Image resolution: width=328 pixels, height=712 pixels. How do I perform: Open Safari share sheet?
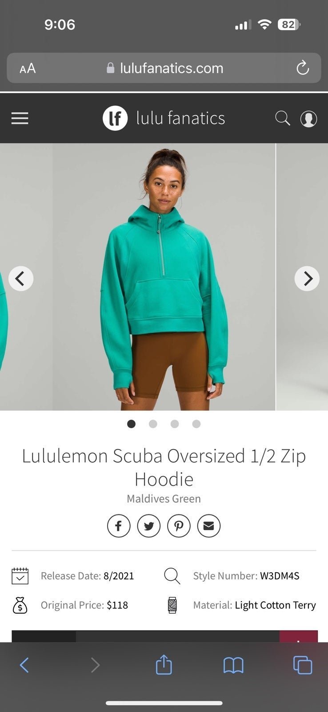164,665
